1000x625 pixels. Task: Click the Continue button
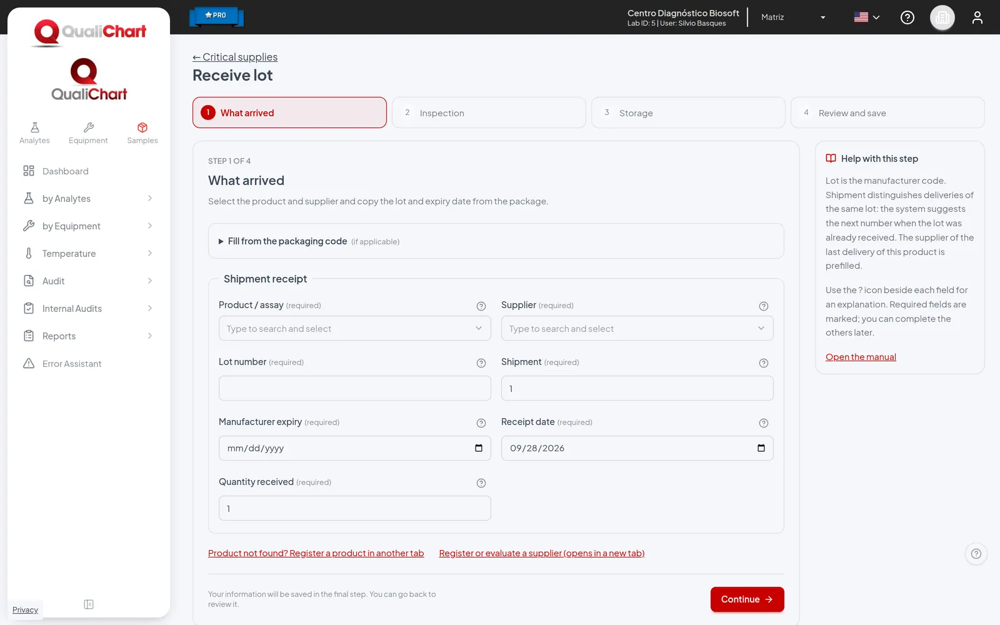[x=747, y=599]
